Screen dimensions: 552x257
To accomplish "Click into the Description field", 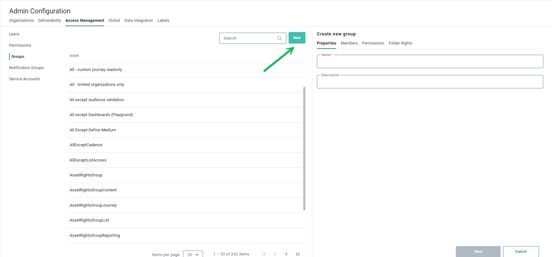I will (430, 82).
